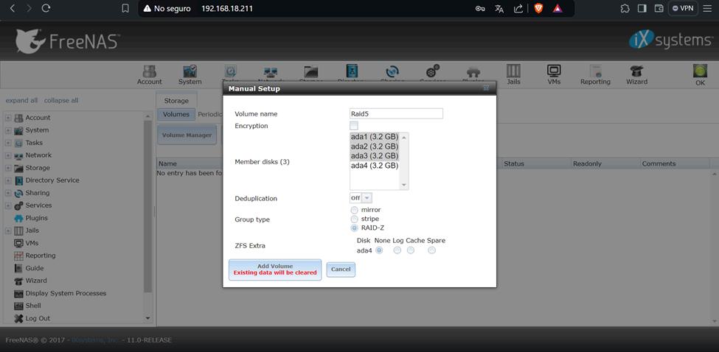Select mirror group type
This screenshot has width=719, height=352.
354,210
